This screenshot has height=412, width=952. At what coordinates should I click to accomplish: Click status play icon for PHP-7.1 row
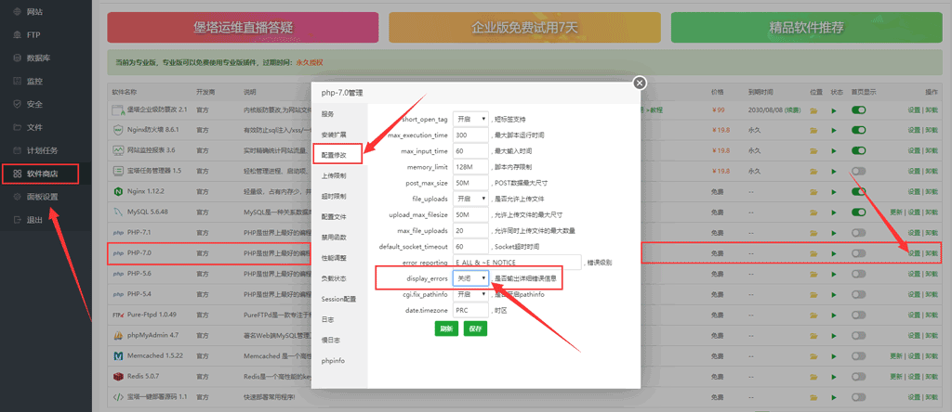point(834,233)
